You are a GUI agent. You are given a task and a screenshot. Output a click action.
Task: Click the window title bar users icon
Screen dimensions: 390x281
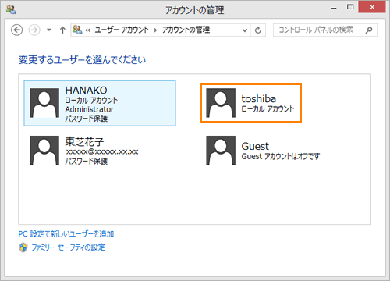(11, 9)
